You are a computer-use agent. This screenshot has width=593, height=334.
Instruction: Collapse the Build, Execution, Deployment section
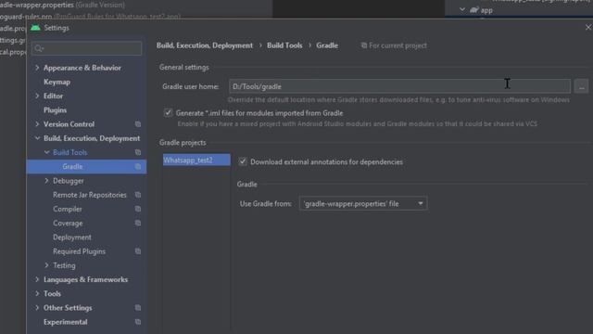click(37, 138)
